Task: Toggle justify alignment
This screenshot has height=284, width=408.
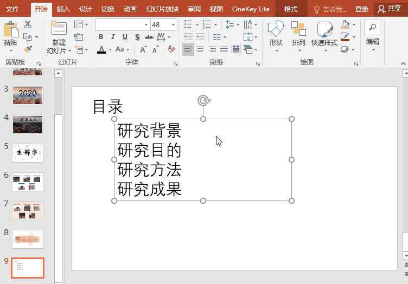Action: [224, 49]
